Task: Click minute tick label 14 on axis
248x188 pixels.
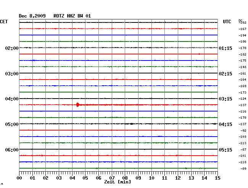Action: 205,178
